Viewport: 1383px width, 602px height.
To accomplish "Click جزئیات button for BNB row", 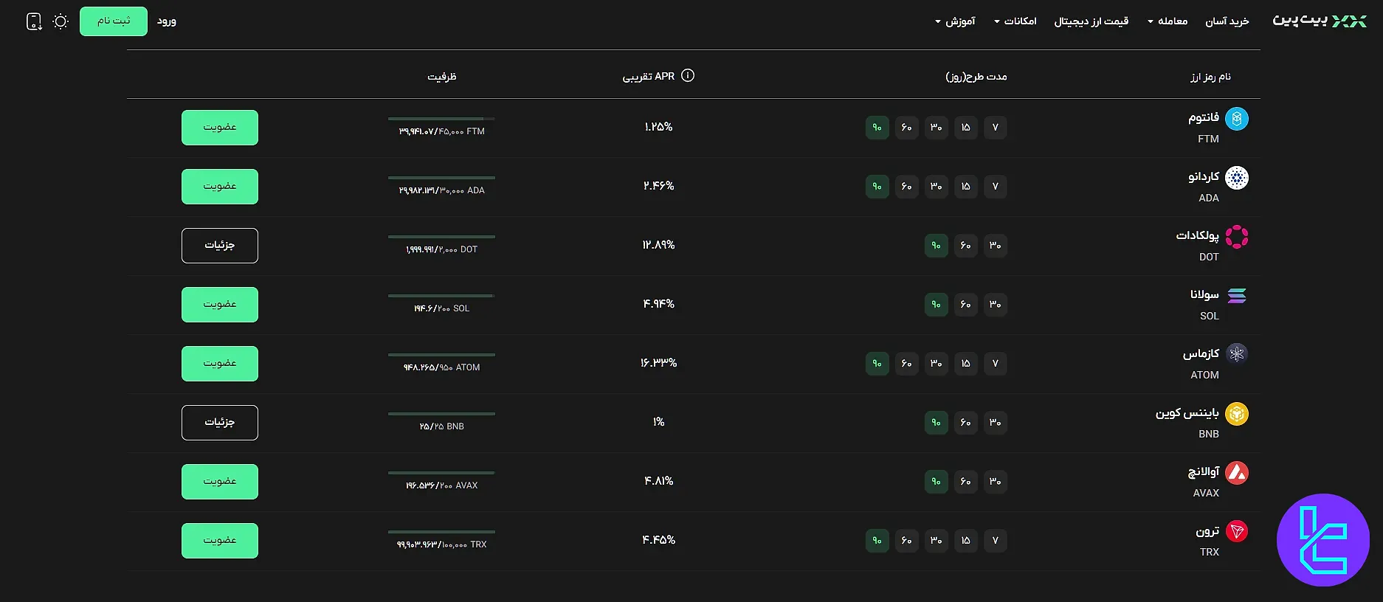I will [x=220, y=423].
